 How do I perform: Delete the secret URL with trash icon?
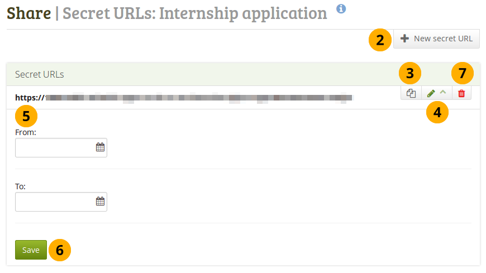click(461, 93)
